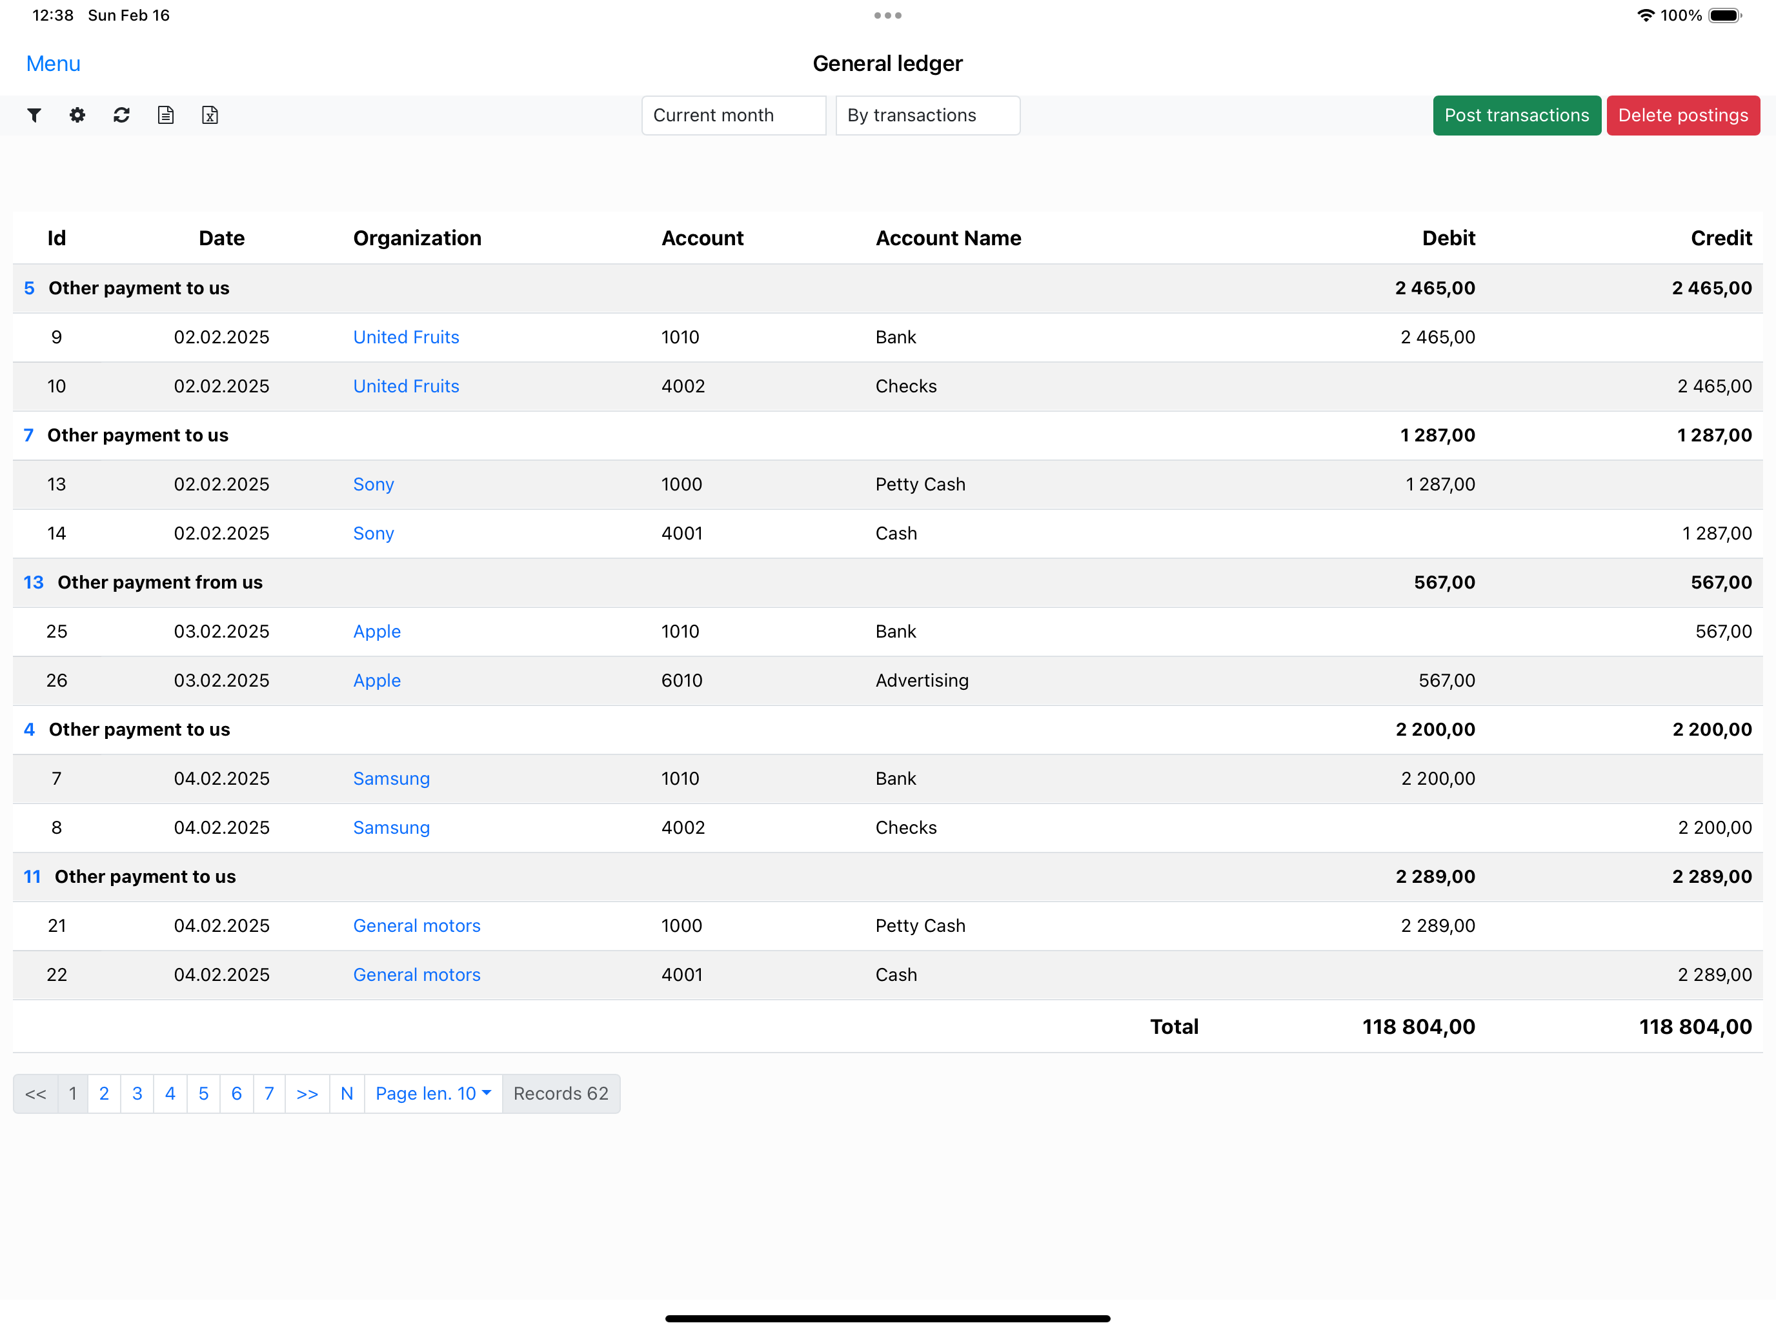Open settings gear in toolbar
This screenshot has height=1332, width=1776.
77,115
